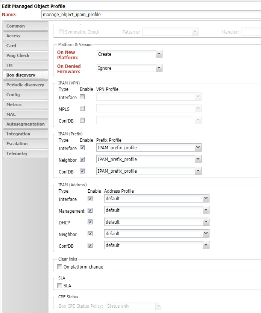Open the Patterns dropdown
Image resolution: width=261 pixels, height=313 pixels.
[195, 32]
